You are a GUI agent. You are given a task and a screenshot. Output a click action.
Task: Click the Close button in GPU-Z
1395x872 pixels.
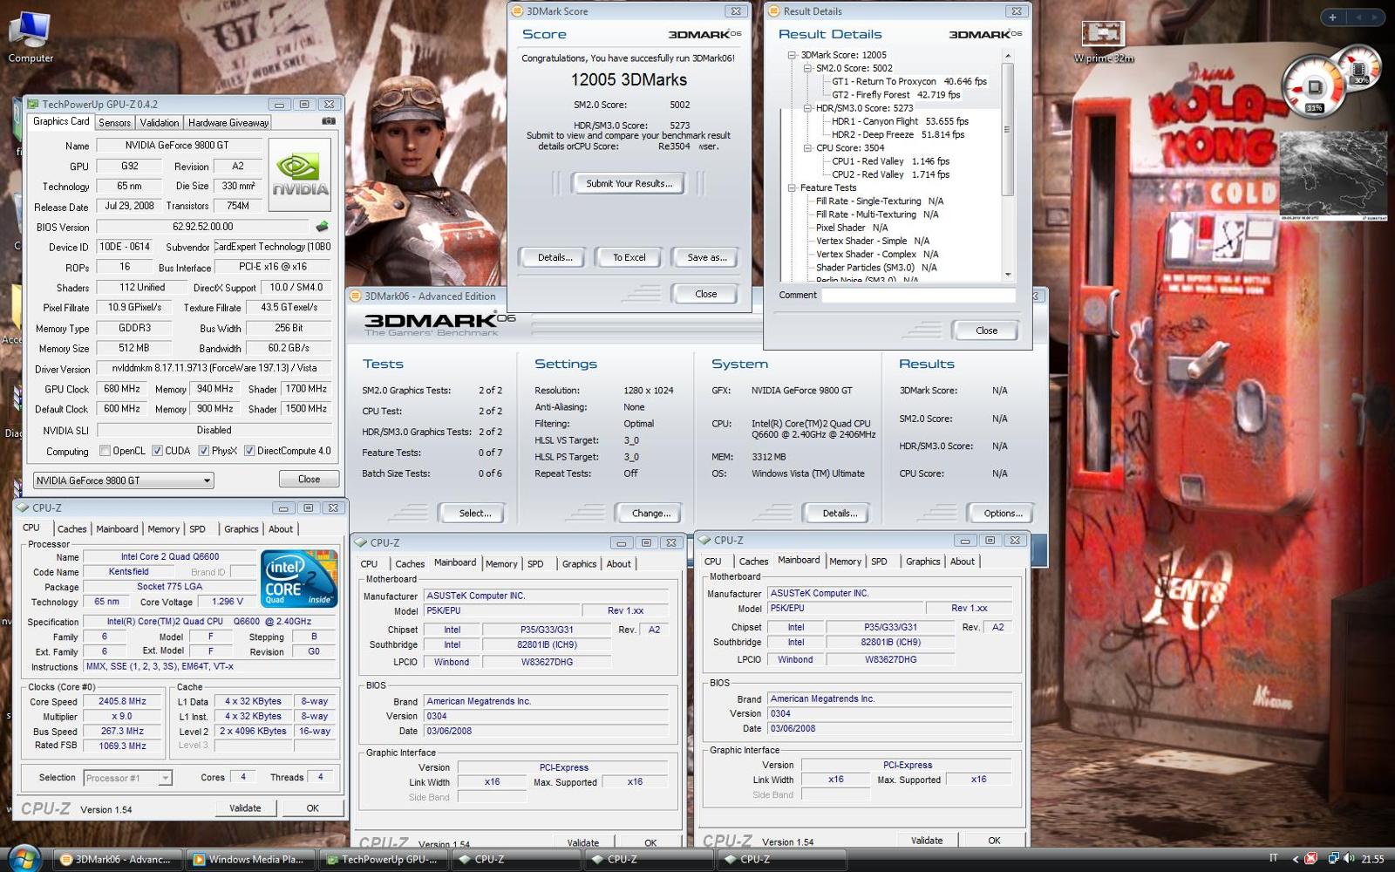tap(309, 479)
